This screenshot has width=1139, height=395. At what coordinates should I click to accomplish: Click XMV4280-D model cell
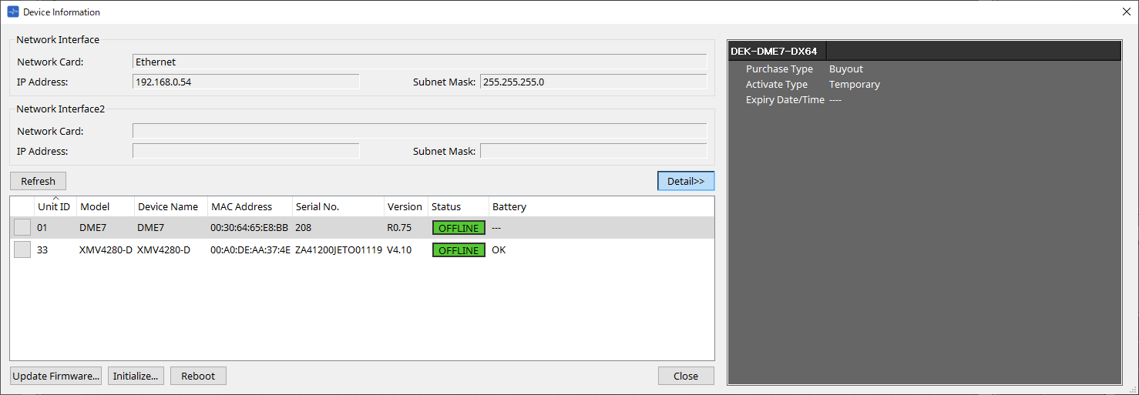point(106,250)
